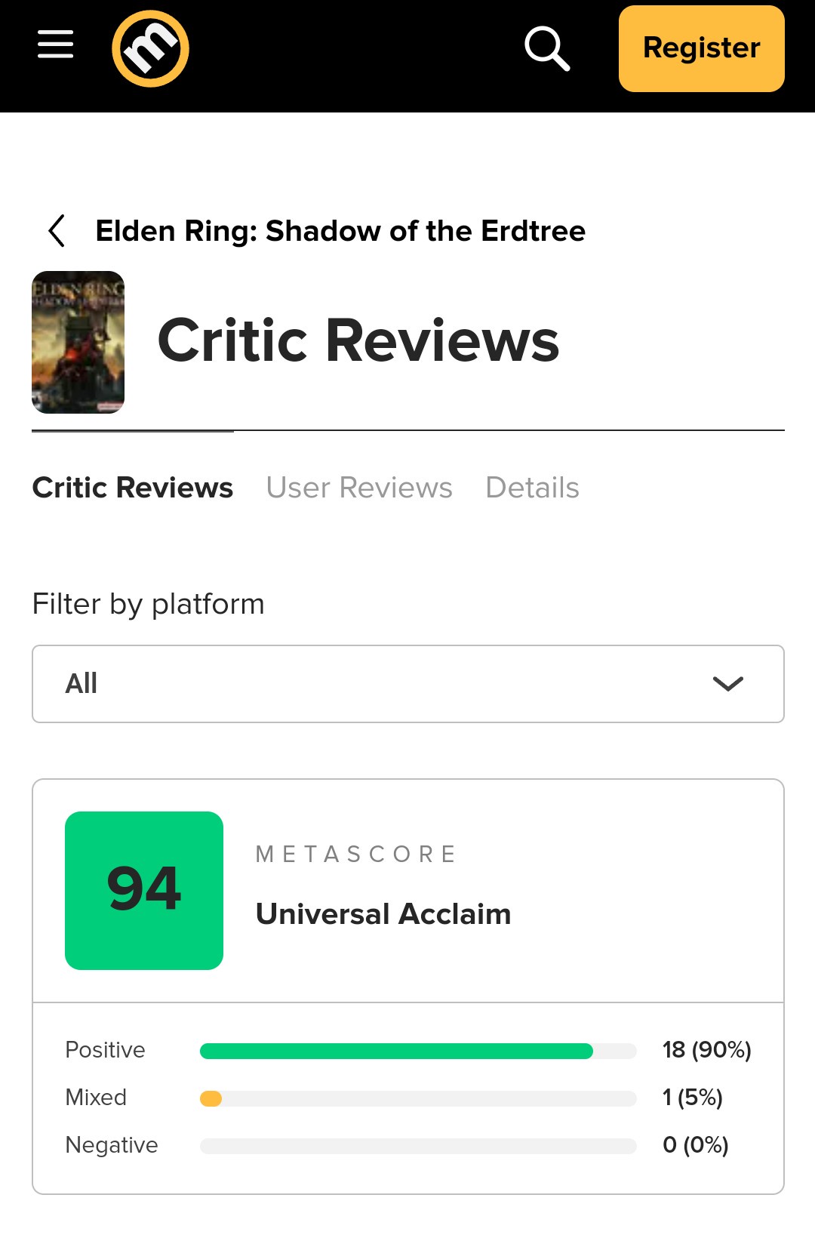Open the Details tab

[x=532, y=488]
